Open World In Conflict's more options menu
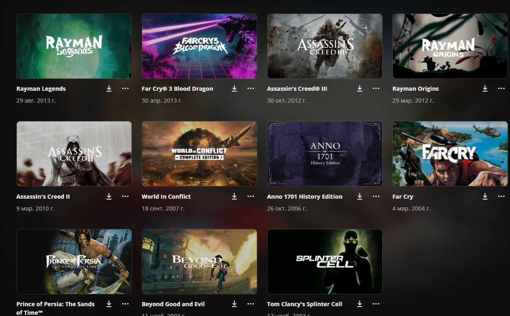 point(251,197)
